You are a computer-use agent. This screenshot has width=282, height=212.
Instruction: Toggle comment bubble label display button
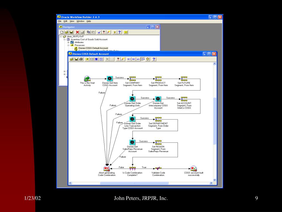point(143,59)
